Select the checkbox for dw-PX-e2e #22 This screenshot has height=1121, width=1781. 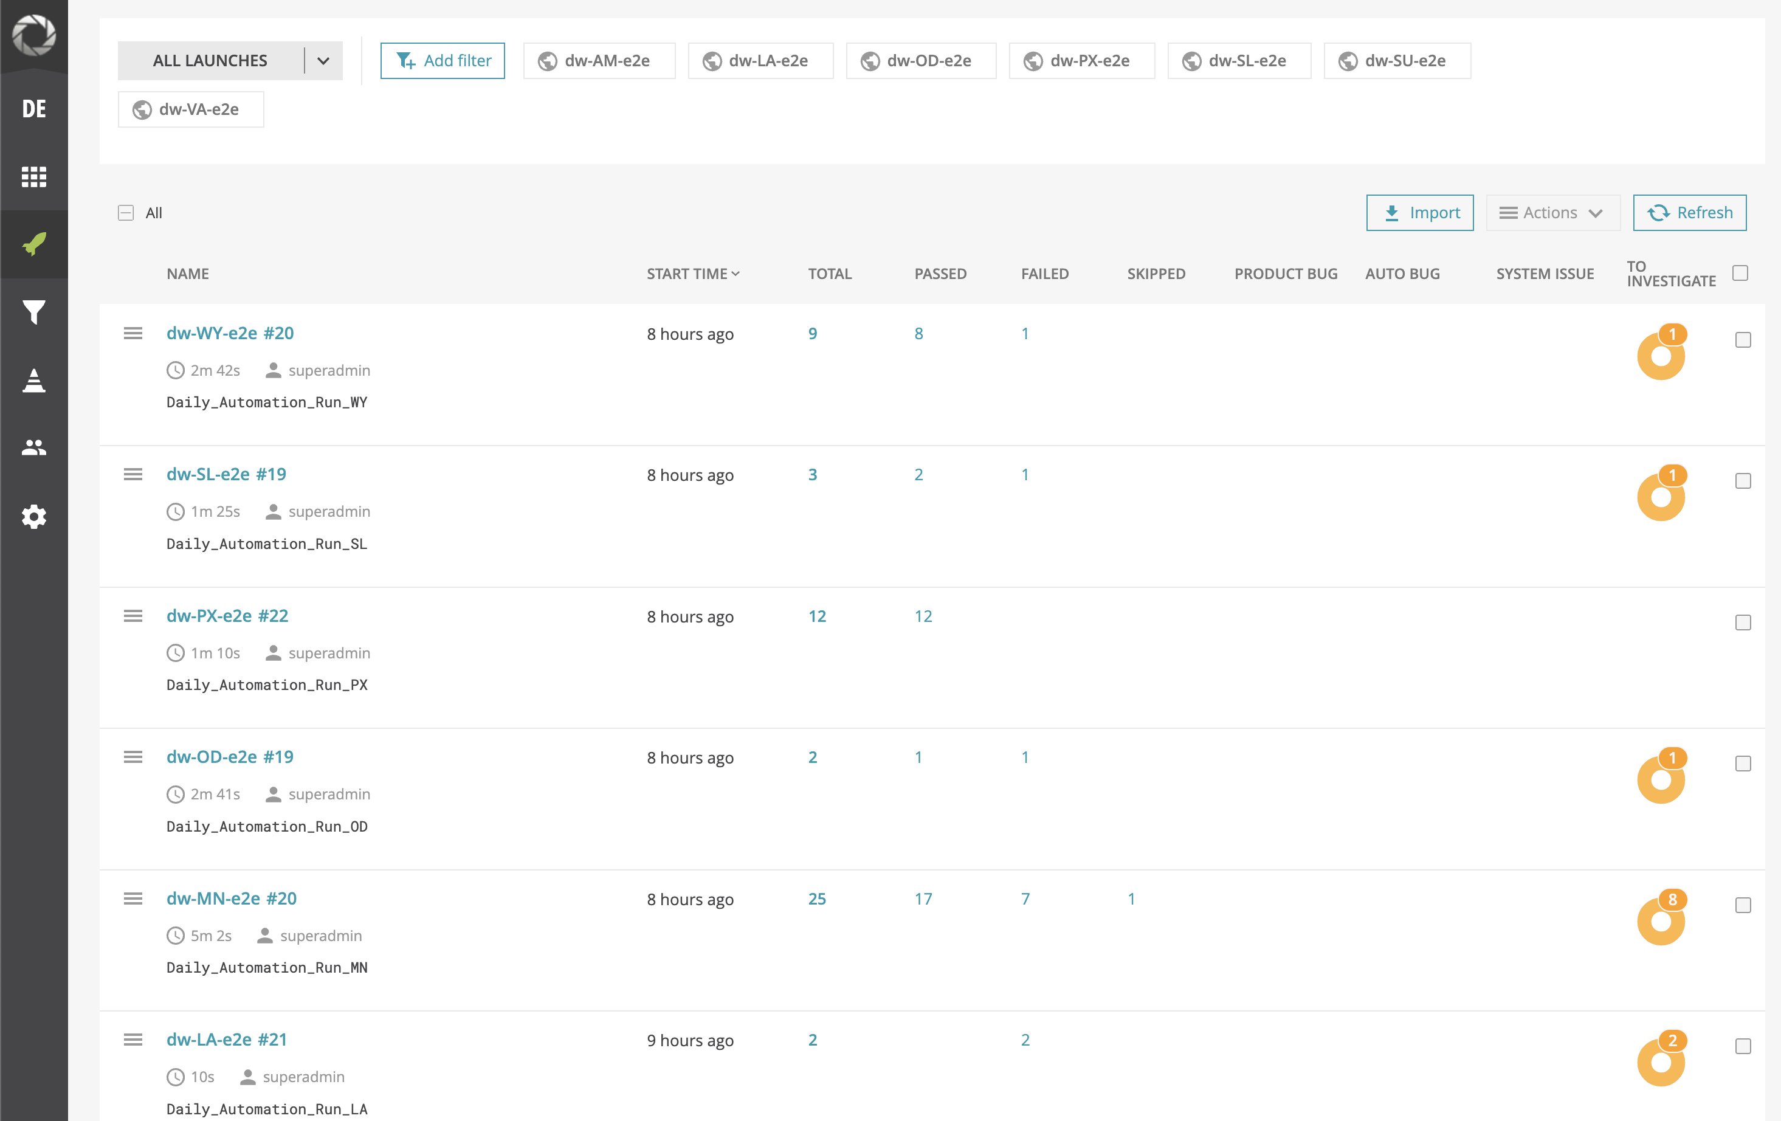tap(1743, 623)
